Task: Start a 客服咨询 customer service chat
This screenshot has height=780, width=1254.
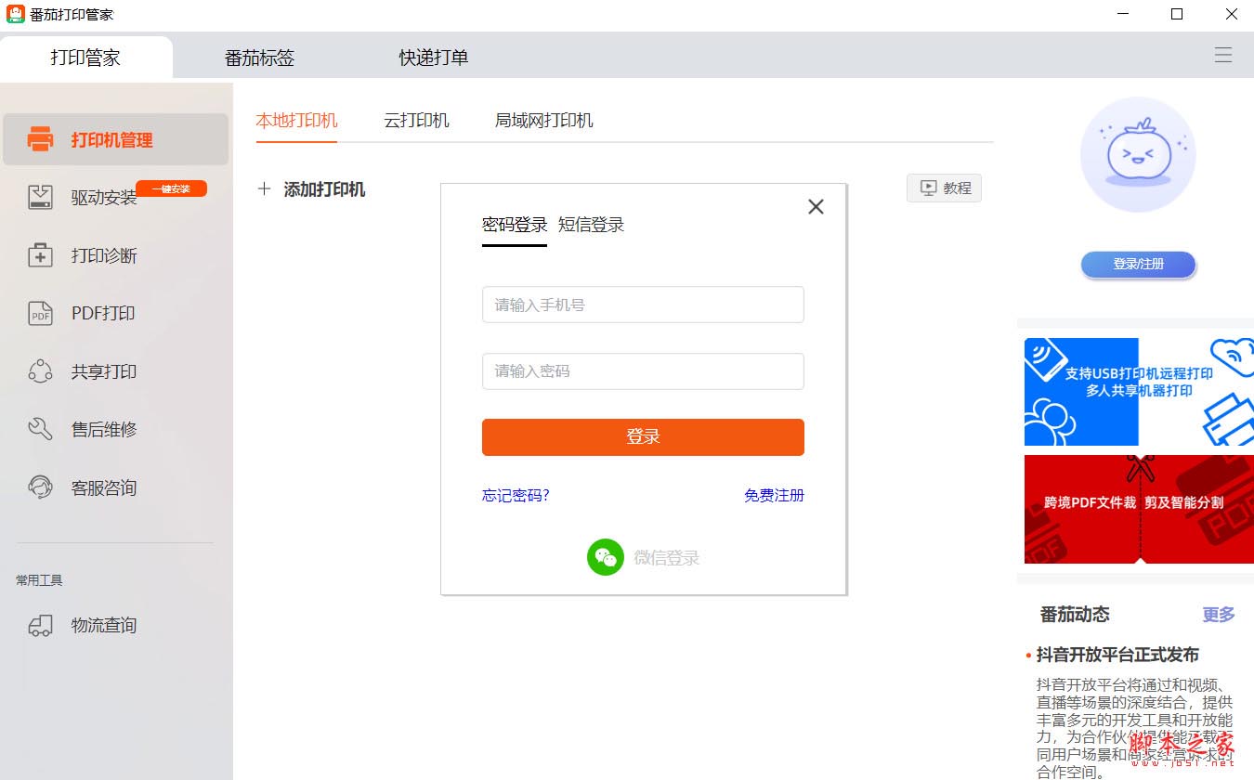Action: coord(102,487)
